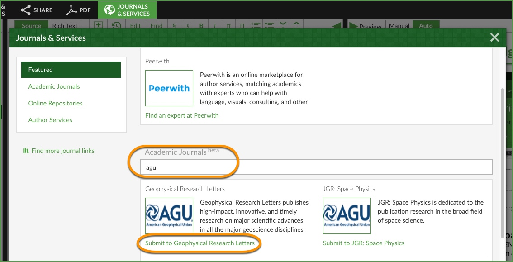
Task: Click the Geophysical Research Letters card title
Action: coord(185,189)
